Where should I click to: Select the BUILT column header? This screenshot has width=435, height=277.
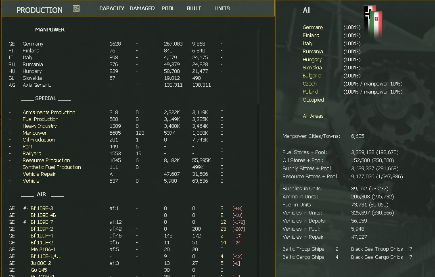click(x=194, y=8)
